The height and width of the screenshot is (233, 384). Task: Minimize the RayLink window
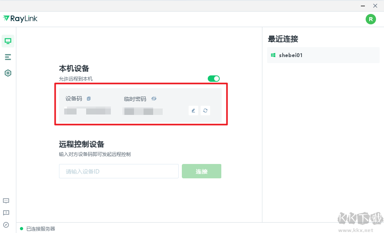(363, 6)
